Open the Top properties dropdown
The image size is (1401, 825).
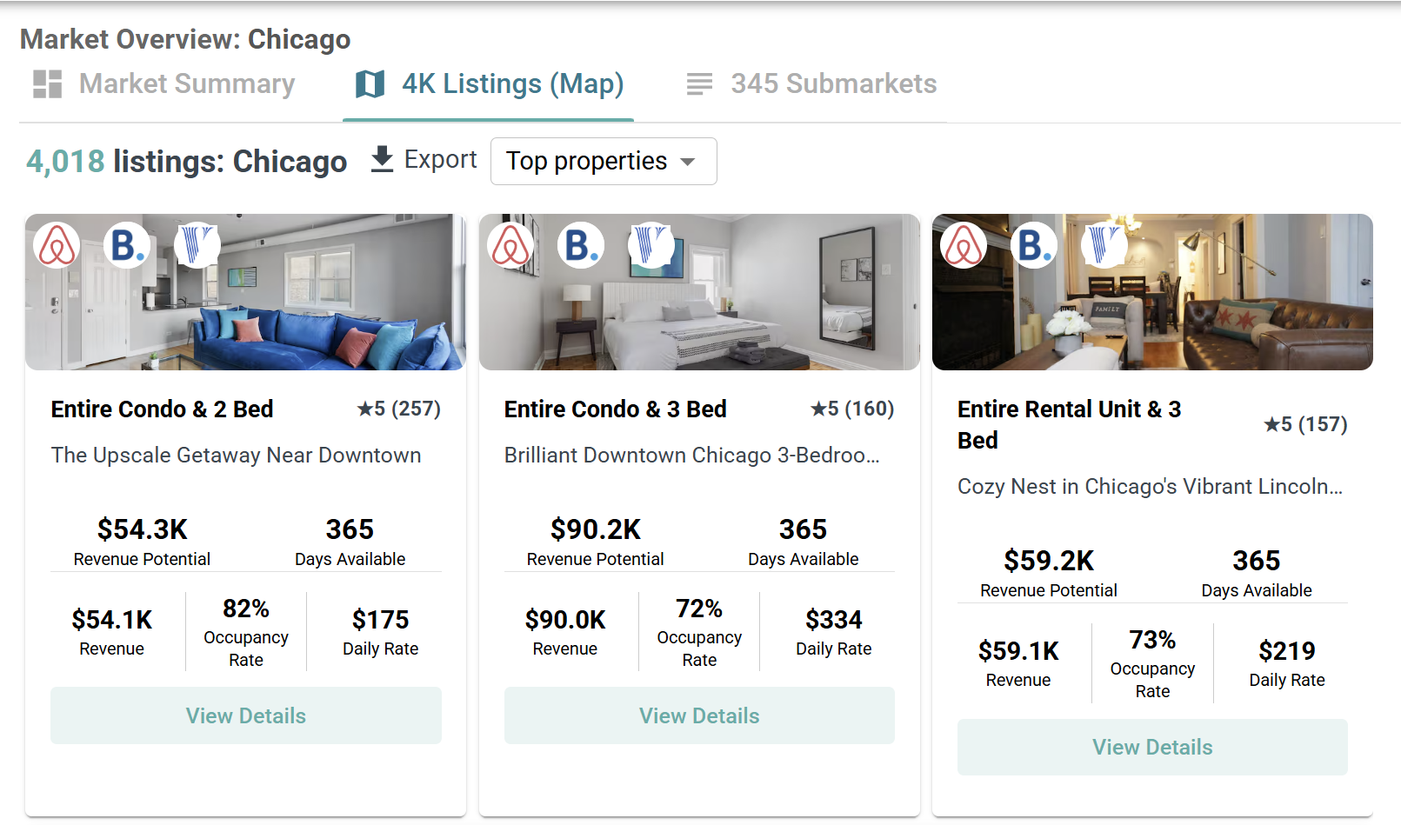603,162
